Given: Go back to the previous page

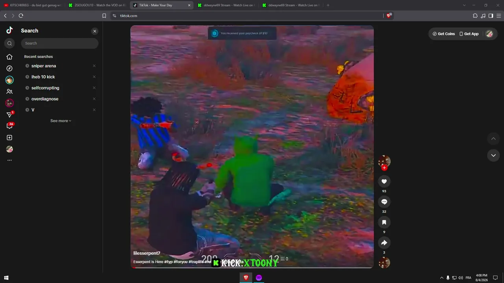Looking at the screenshot, I should 5,16.
